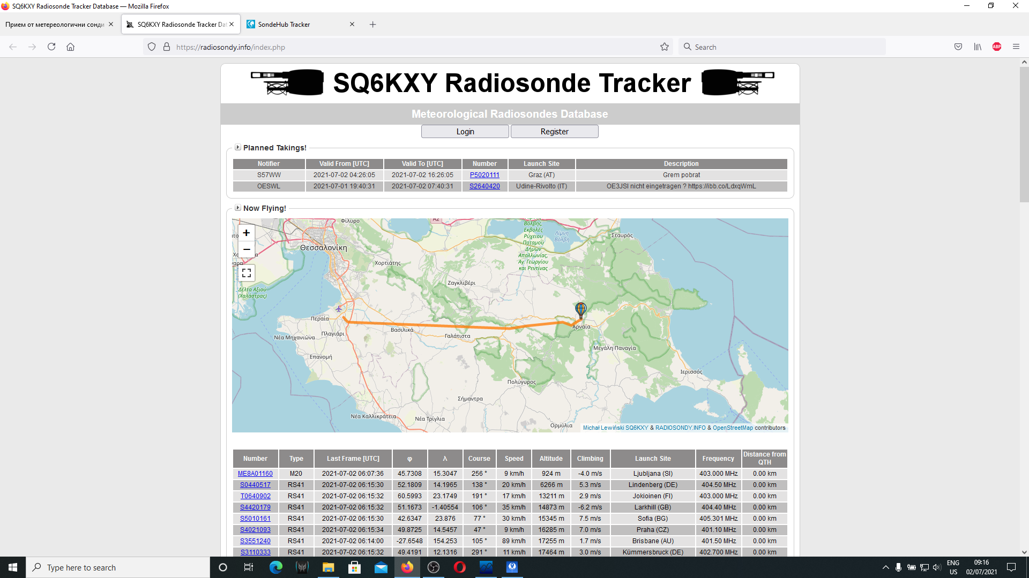
Task: Toggle the bookmark star for this page
Action: (665, 47)
